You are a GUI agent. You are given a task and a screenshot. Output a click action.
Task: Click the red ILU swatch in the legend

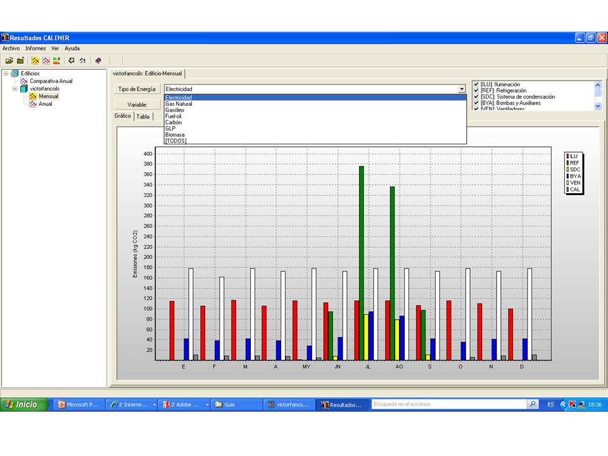tap(567, 156)
